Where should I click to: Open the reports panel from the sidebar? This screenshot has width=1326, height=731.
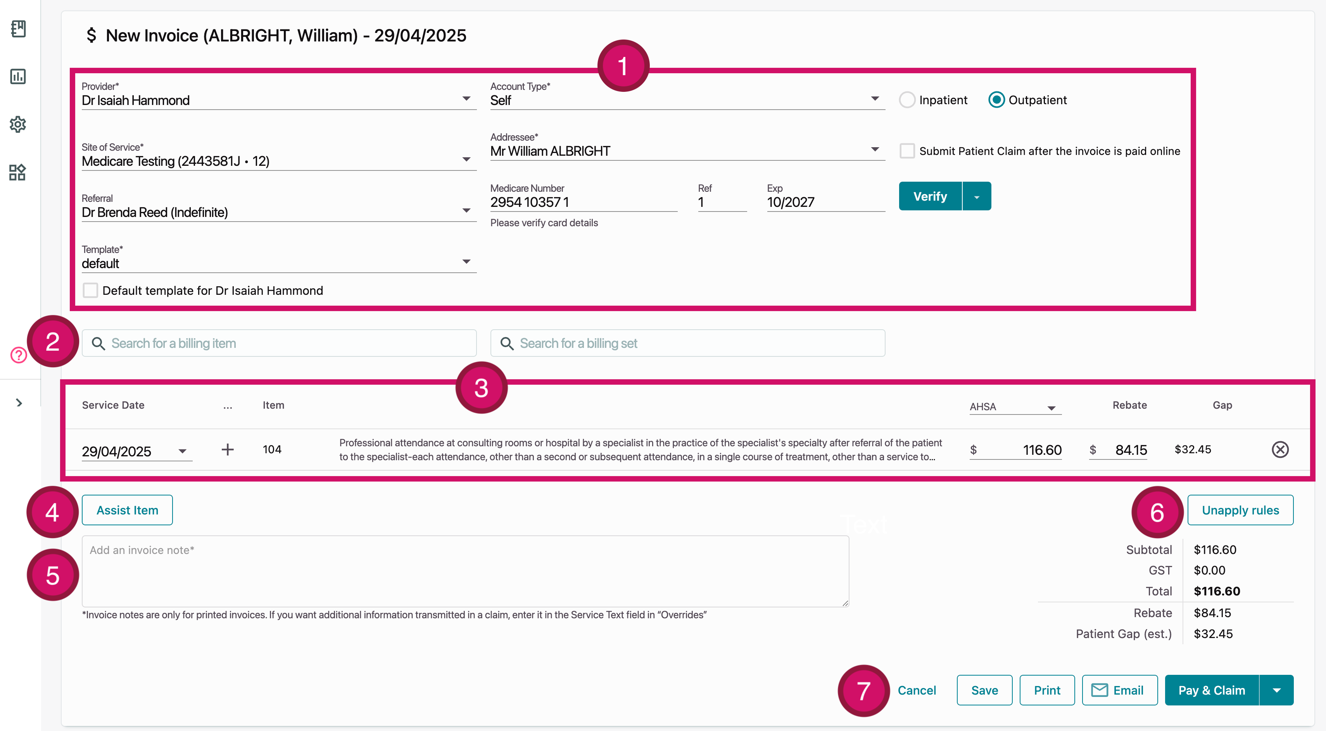18,76
